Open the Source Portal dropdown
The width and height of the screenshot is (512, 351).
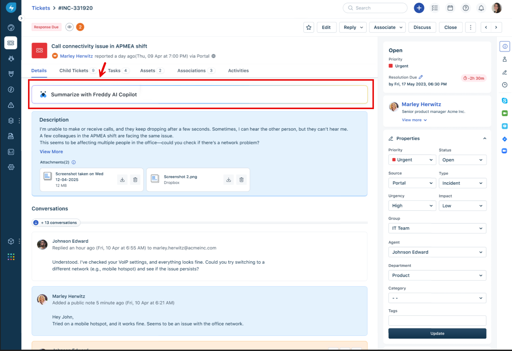pos(412,183)
